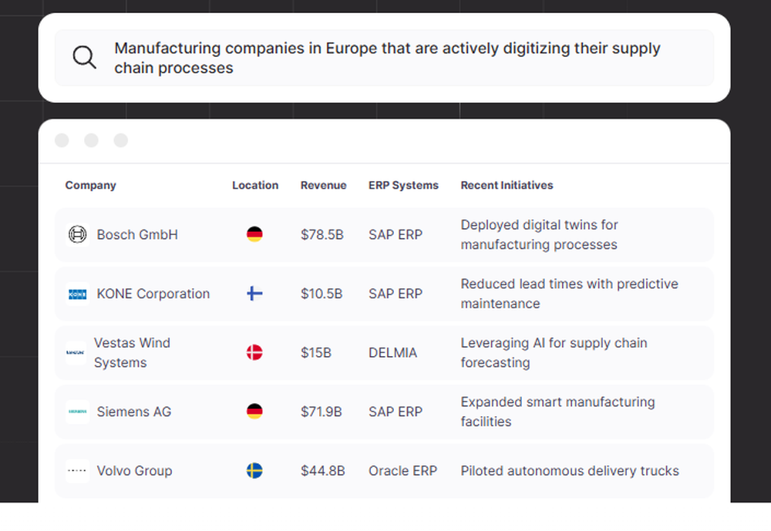
Task: Click the search magnifier icon
Action: 84,58
